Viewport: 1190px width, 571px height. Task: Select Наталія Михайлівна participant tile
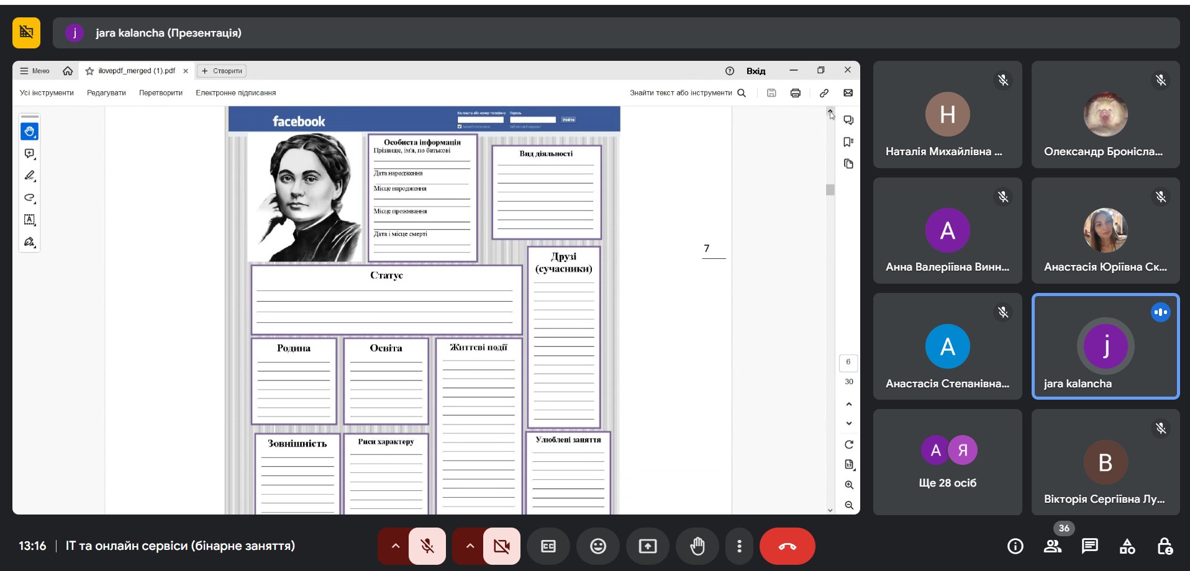point(947,114)
